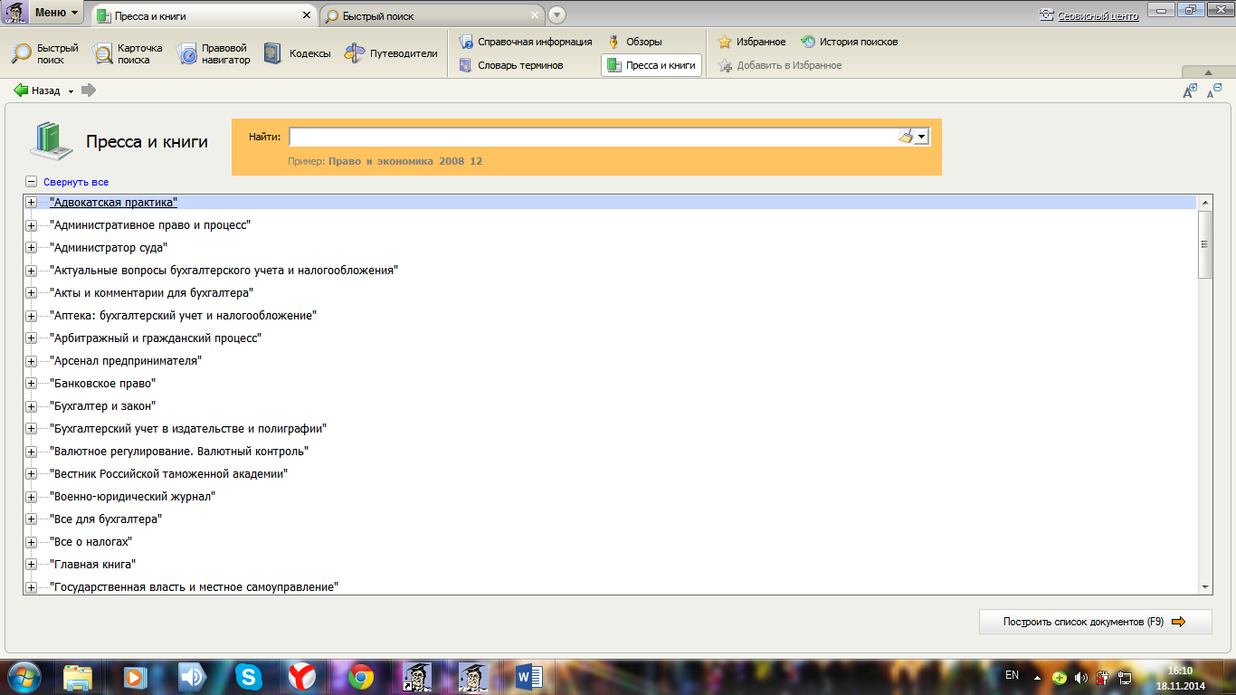Select "Адвокатская практика" journal
Viewport: 1236px width, 695px height.
point(113,203)
